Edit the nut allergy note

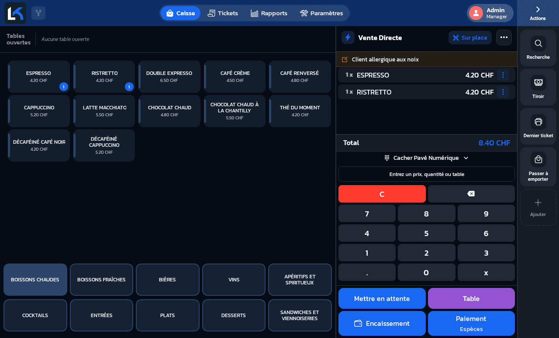click(345, 60)
